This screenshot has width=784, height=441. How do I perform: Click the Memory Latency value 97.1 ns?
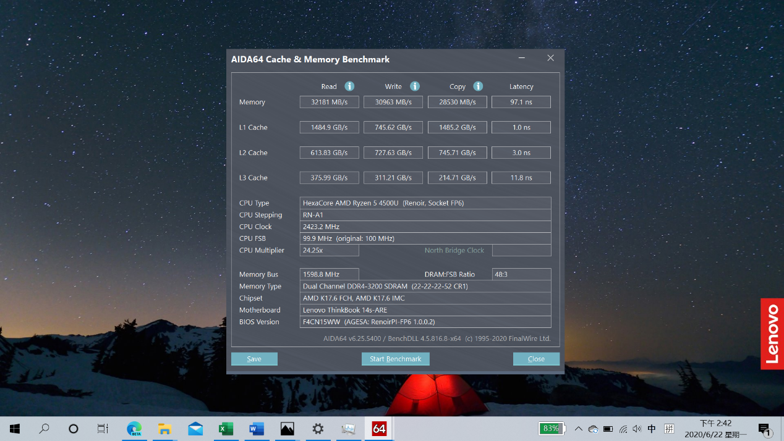(x=521, y=102)
